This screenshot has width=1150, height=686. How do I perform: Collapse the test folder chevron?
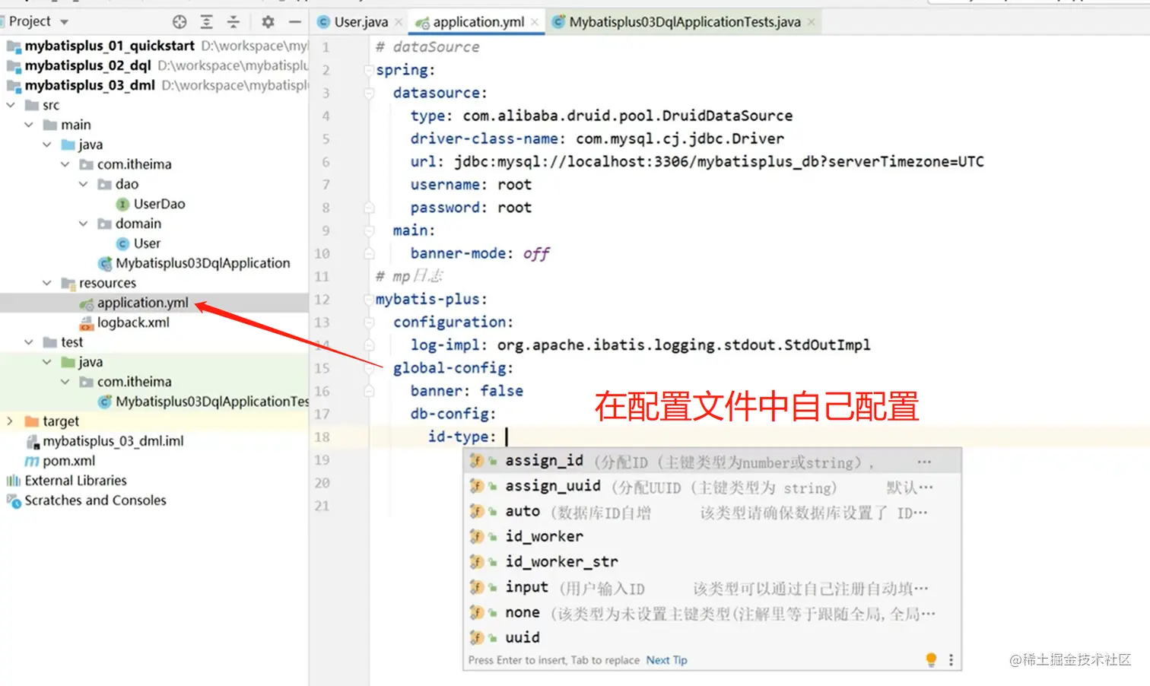29,342
